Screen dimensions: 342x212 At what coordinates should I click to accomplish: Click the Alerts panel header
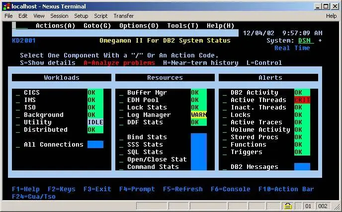[268, 78]
